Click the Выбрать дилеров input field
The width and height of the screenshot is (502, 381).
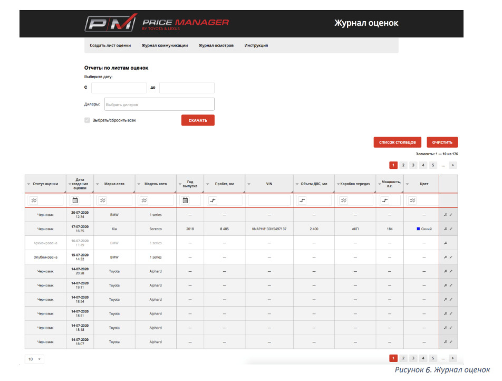pyautogui.click(x=159, y=104)
